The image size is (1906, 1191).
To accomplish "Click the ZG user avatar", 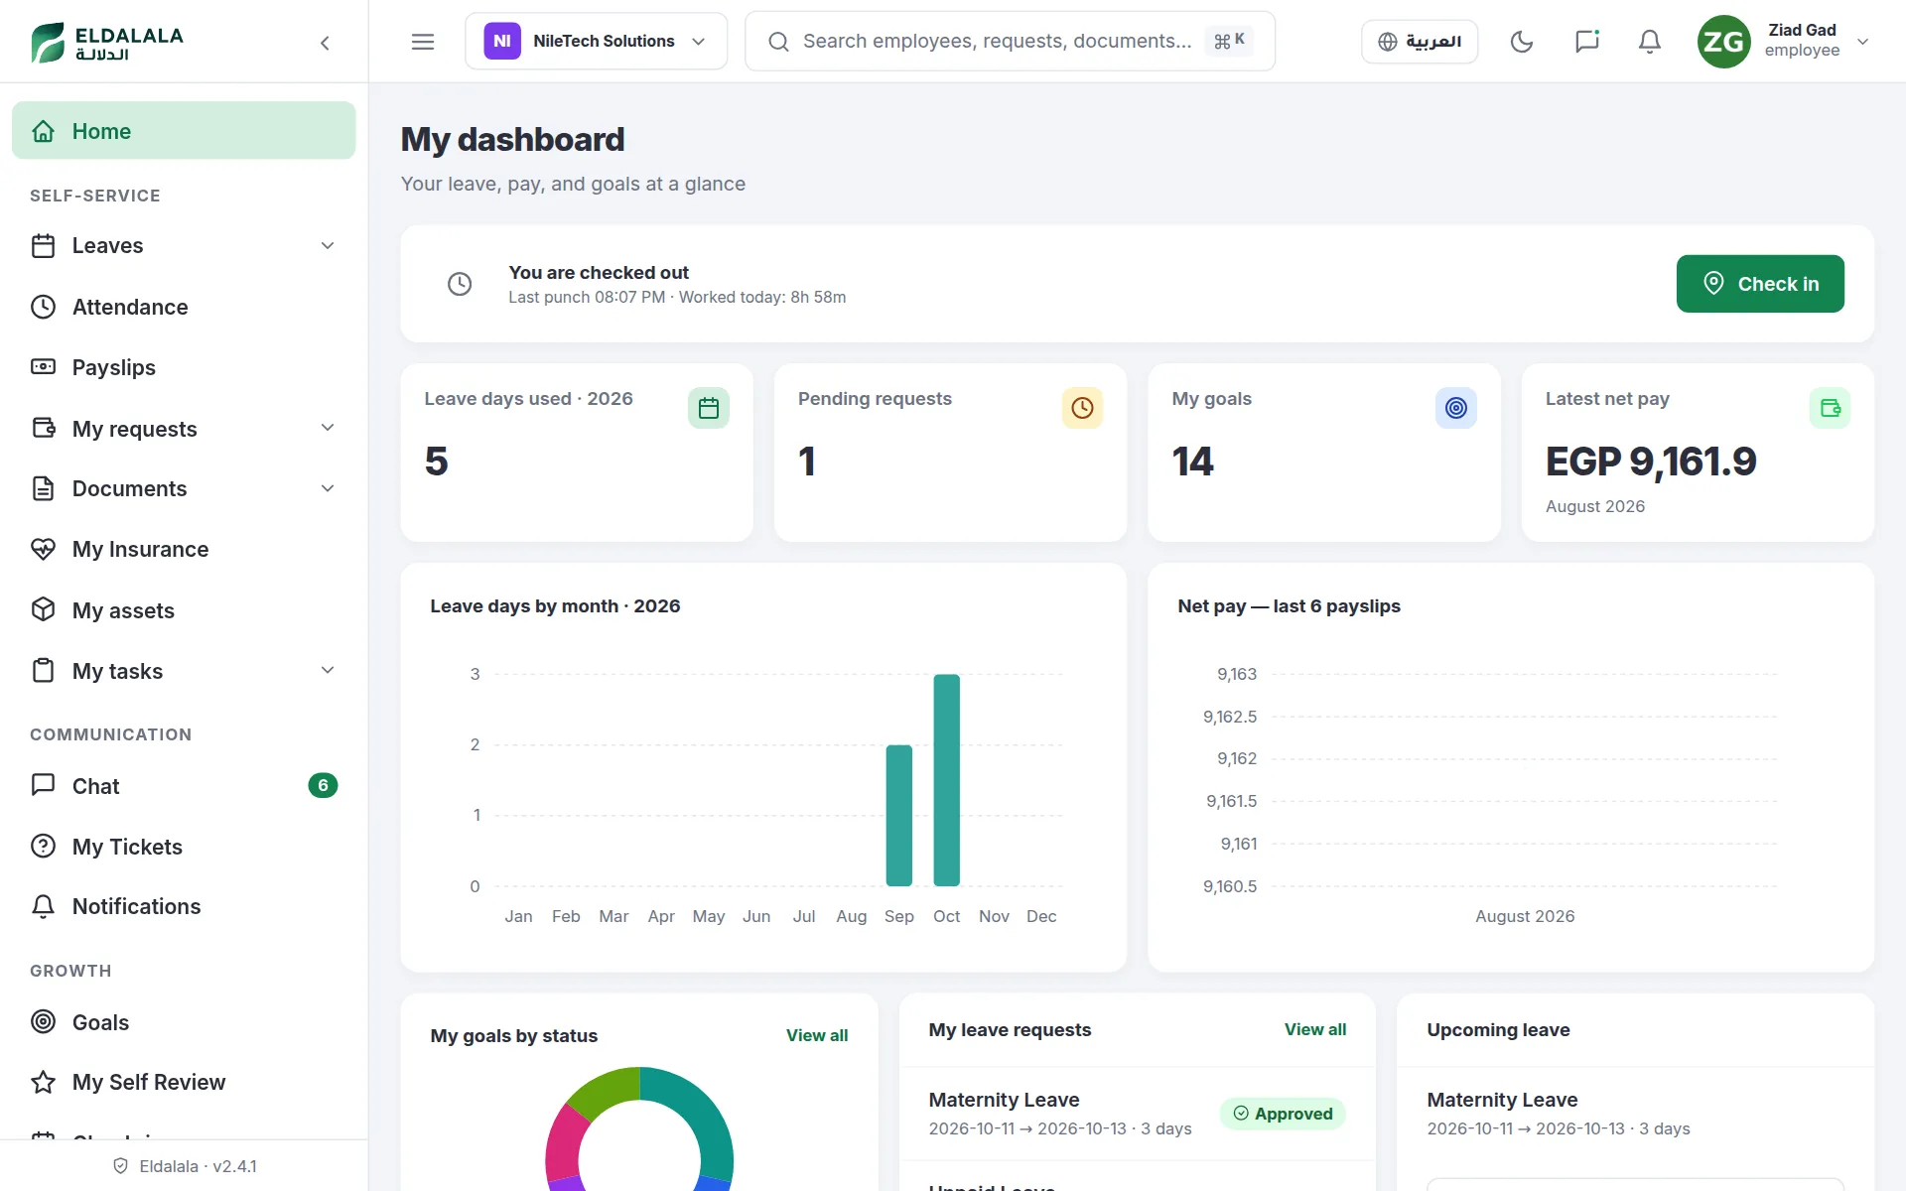I will (x=1723, y=42).
